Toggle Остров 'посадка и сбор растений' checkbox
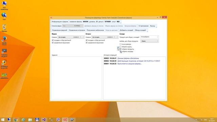 click(x=86, y=40)
